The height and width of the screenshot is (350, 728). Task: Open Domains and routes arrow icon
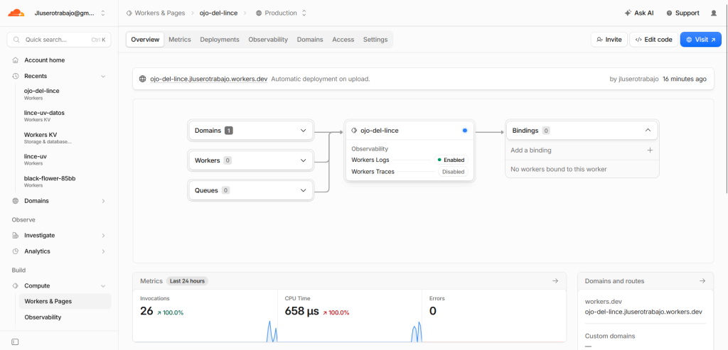pyautogui.click(x=702, y=281)
